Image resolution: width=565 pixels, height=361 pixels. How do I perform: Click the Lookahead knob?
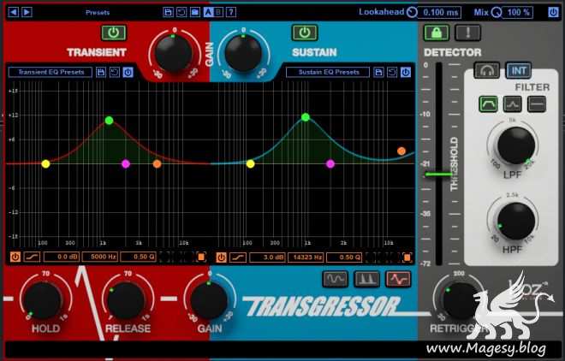(412, 13)
